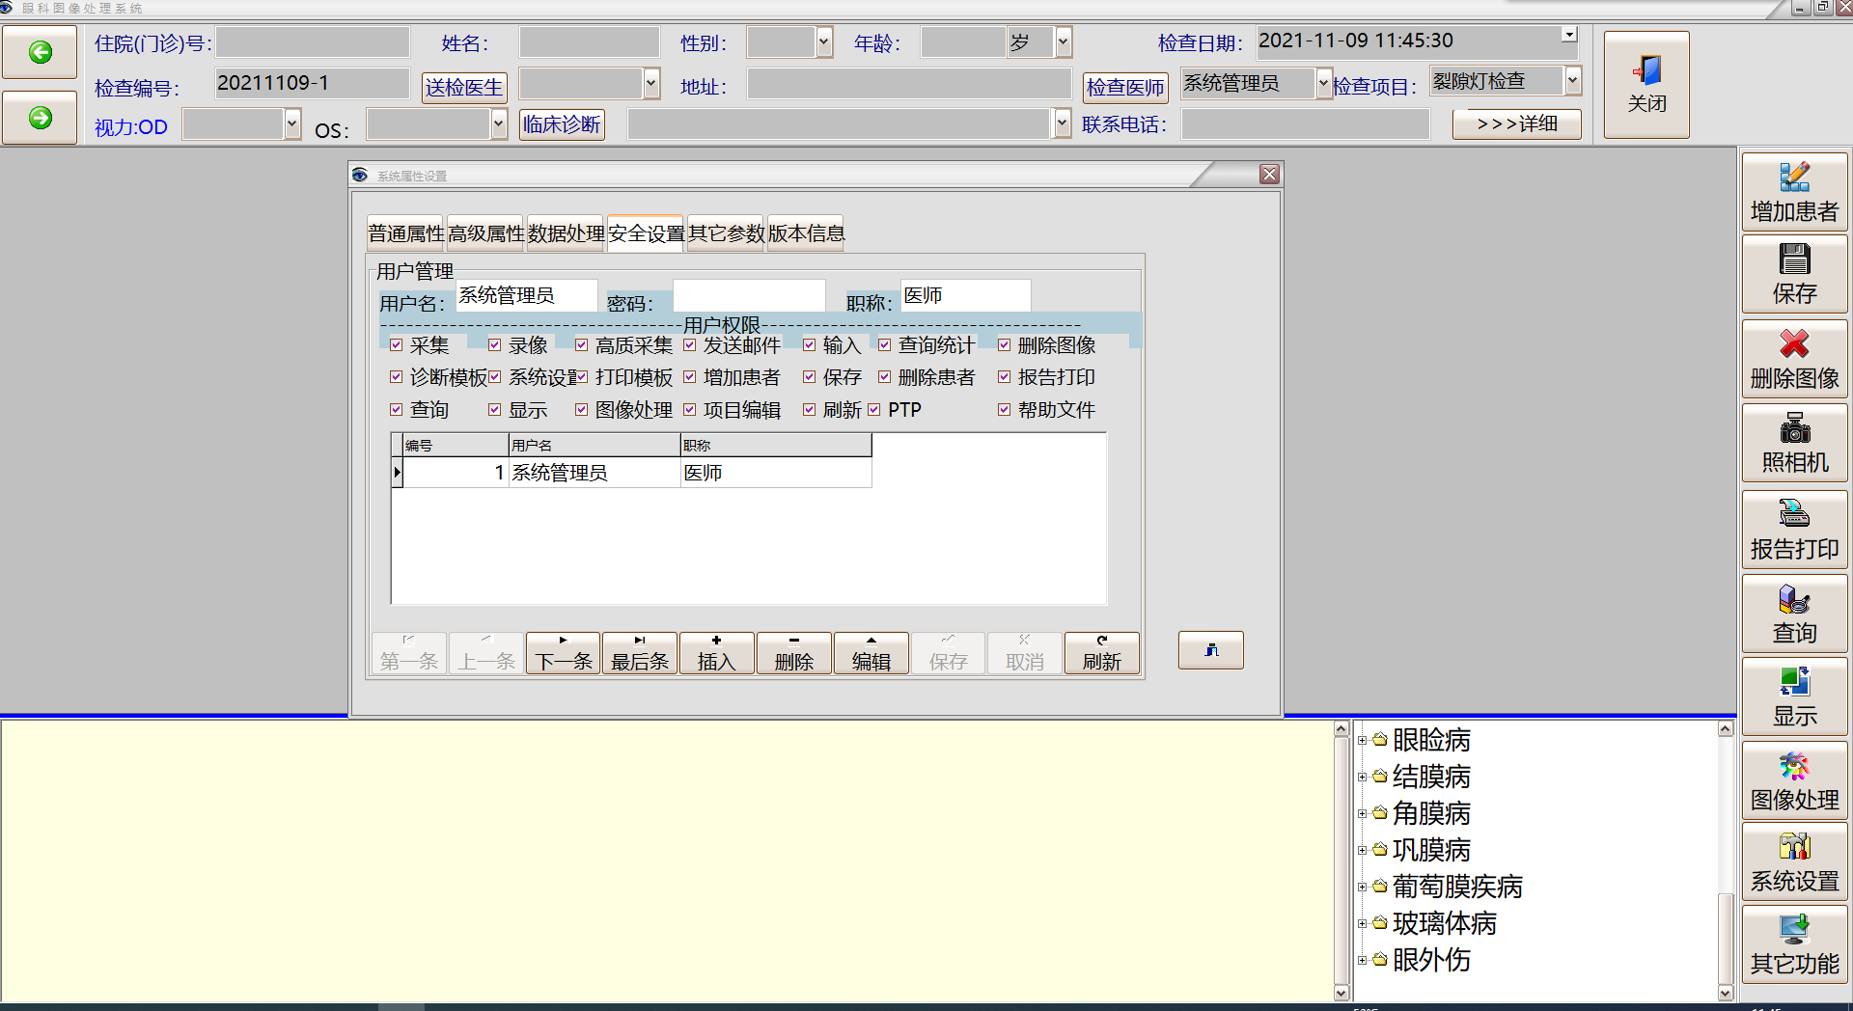Uncheck the 采集 permission checkbox
The image size is (1853, 1011).
click(396, 345)
